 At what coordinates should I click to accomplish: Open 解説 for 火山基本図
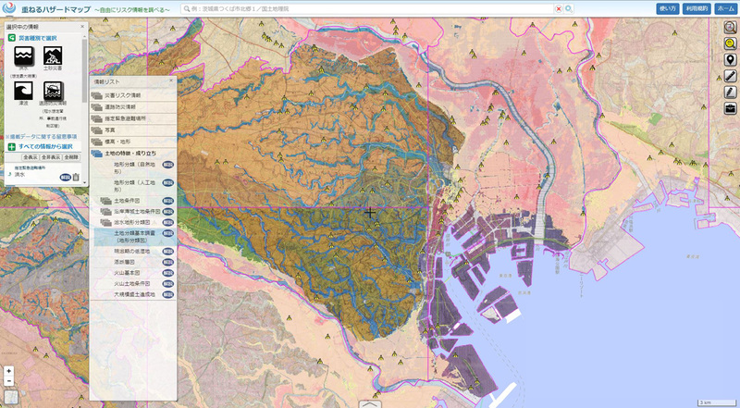click(x=168, y=273)
